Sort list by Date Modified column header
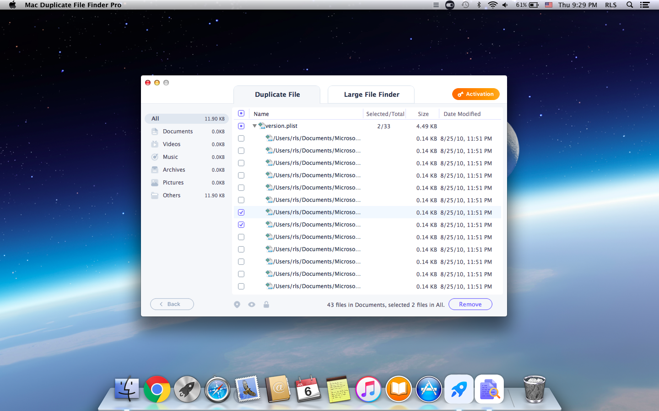This screenshot has width=659, height=411. [x=462, y=114]
